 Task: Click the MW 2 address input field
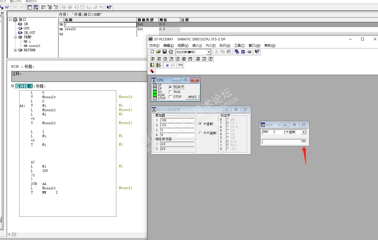click(273, 132)
